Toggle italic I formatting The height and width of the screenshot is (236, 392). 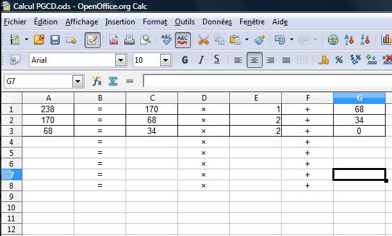click(201, 60)
